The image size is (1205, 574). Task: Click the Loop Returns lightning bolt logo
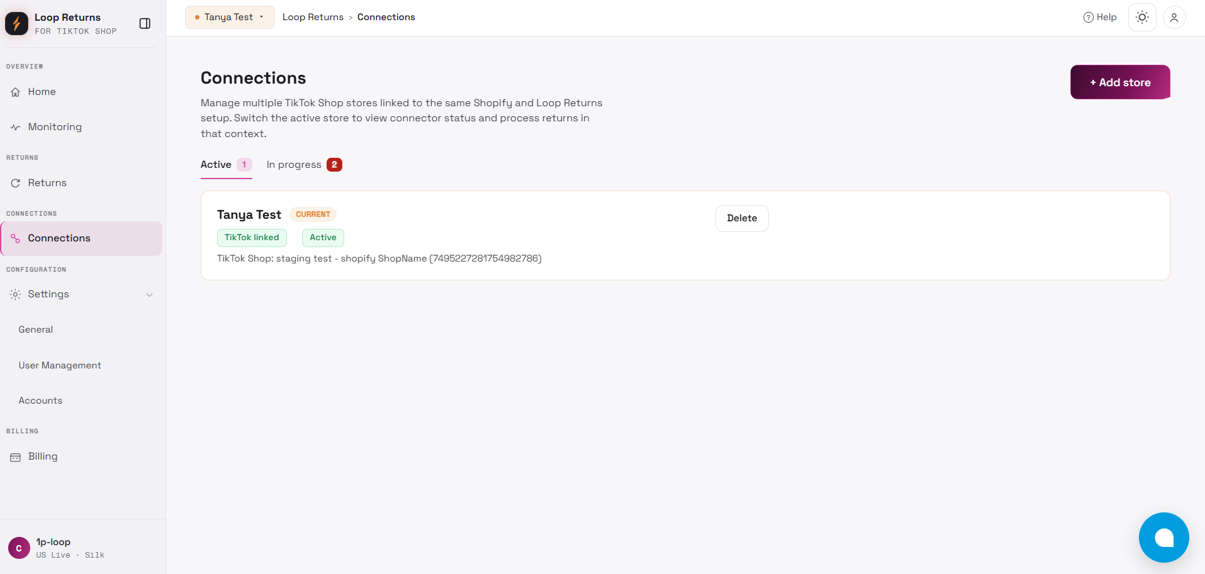coord(17,23)
